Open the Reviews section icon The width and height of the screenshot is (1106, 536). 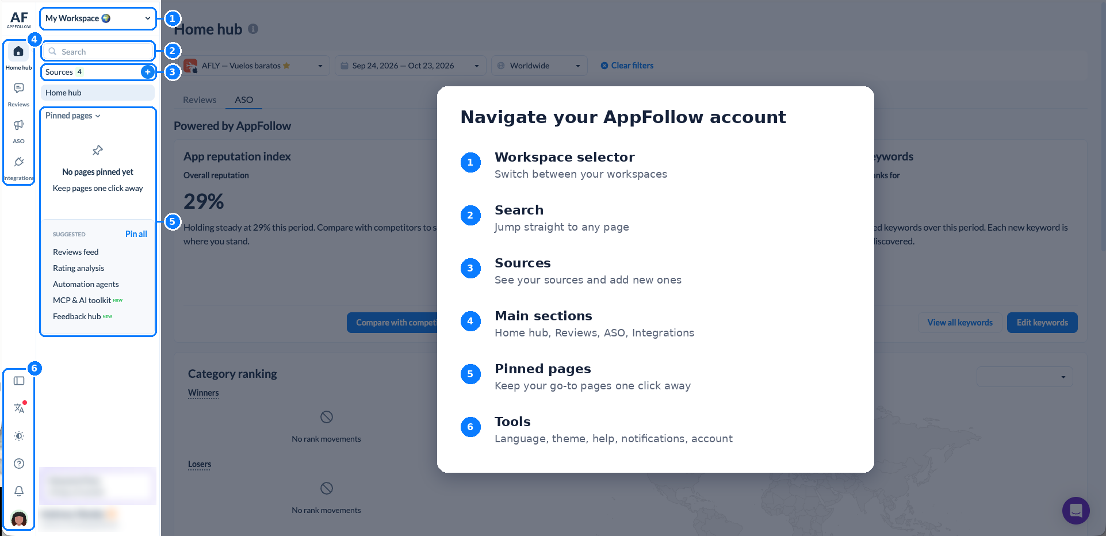18,89
